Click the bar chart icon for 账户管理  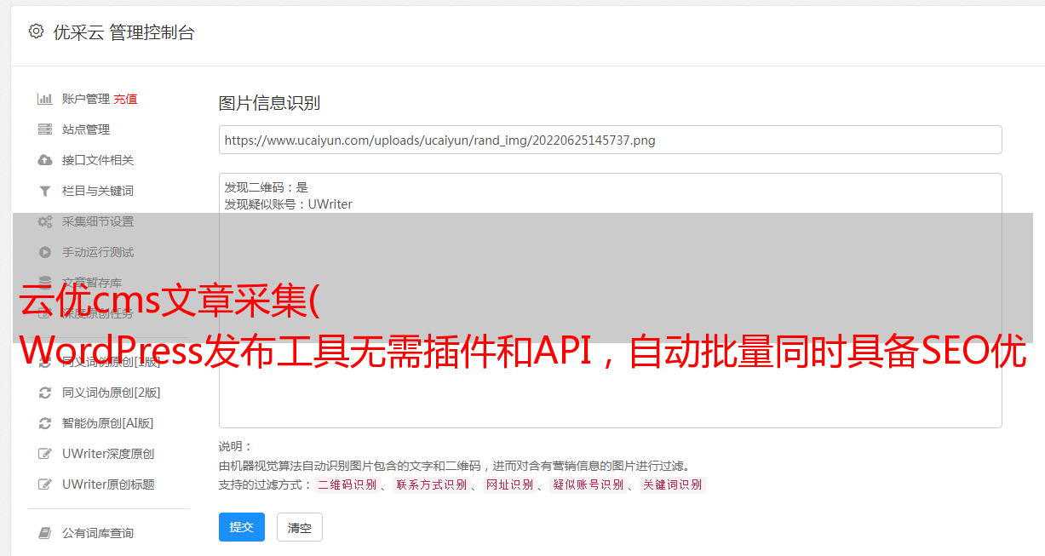coord(45,99)
